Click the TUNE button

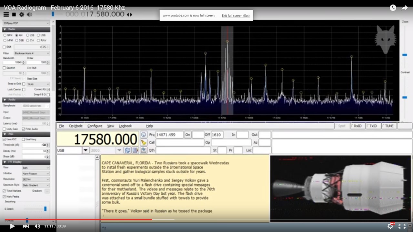tap(388, 126)
